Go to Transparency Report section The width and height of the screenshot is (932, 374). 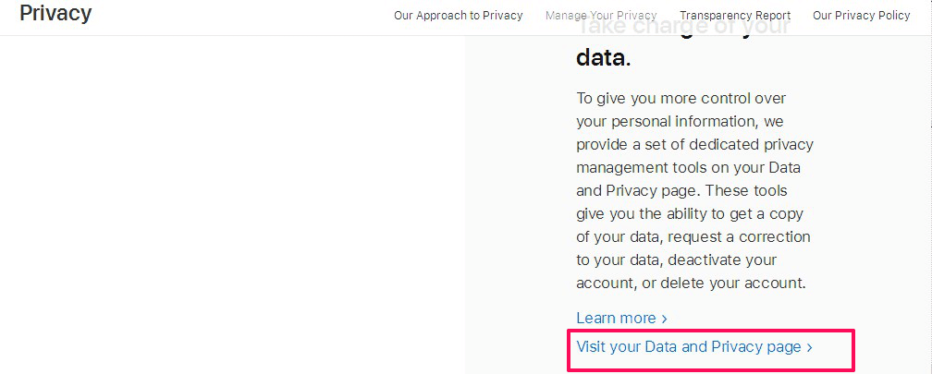(x=735, y=16)
